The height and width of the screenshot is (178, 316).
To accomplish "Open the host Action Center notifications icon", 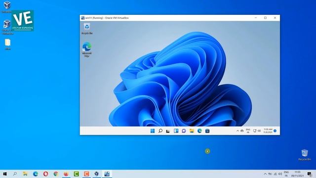I will pos(310,174).
